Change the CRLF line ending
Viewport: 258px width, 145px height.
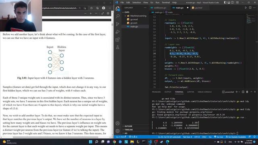[204, 137]
